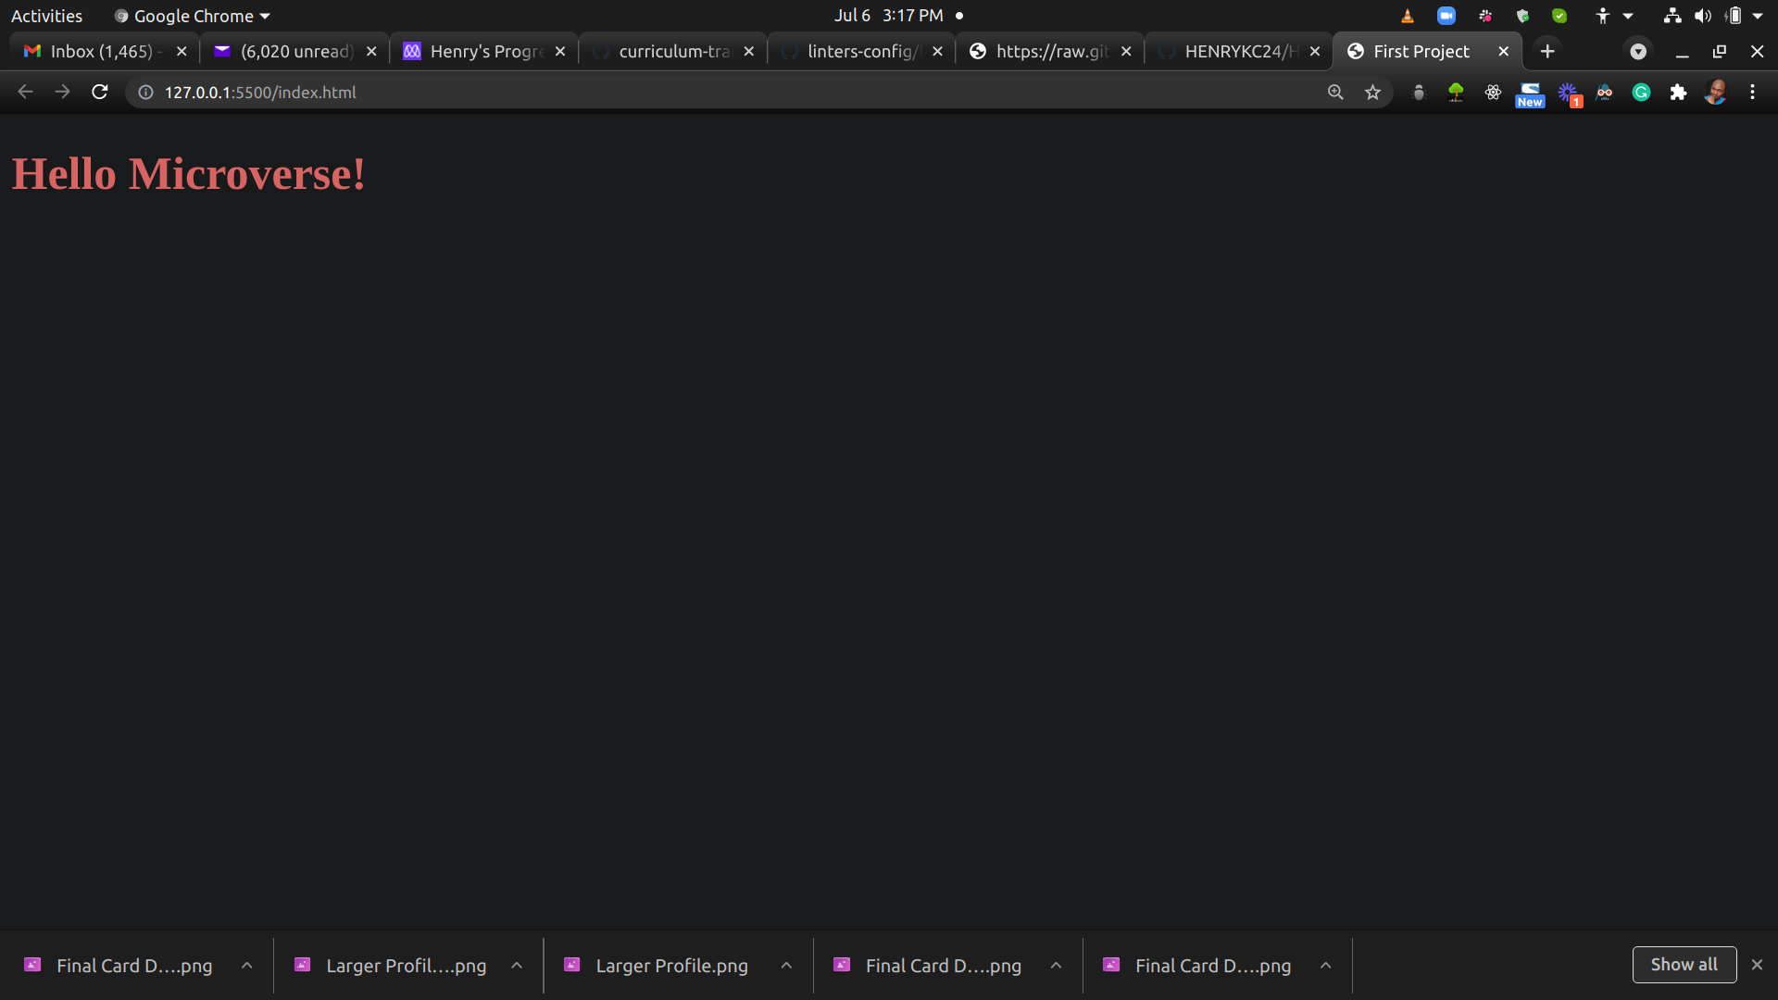Click the Show all downloads button
Screen dimensions: 1778x1000
pyautogui.click(x=1684, y=964)
